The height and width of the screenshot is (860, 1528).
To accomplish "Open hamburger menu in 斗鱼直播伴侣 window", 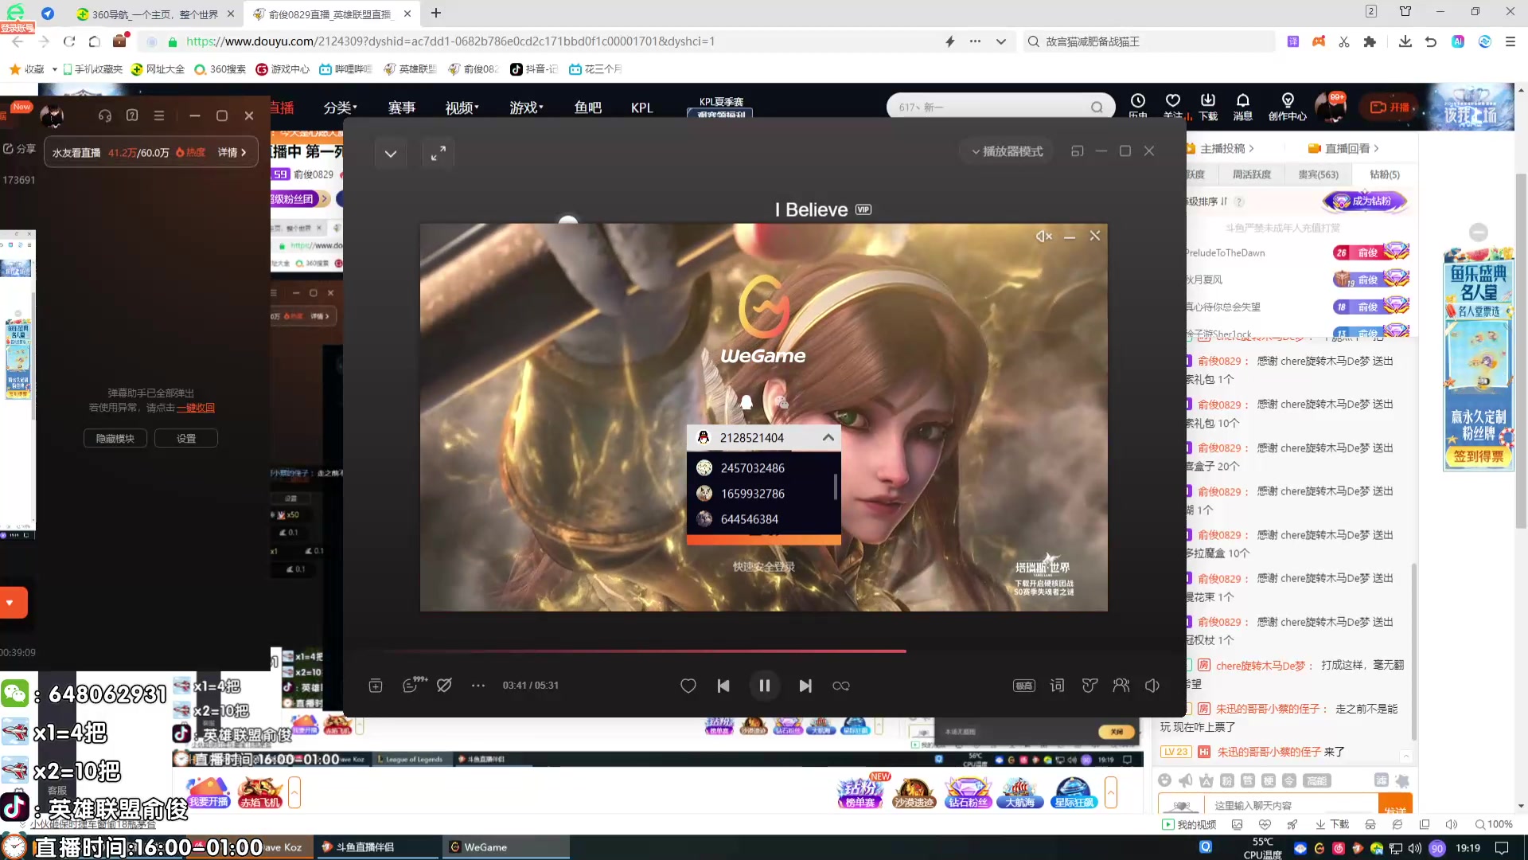I will pos(159,115).
